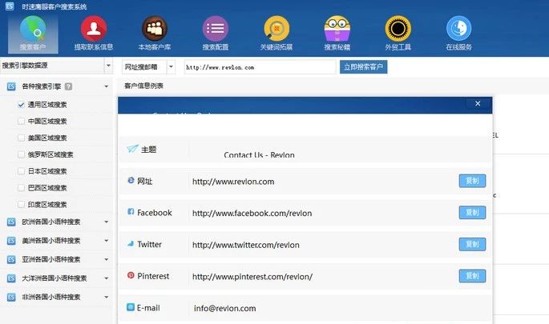Copy the Facebook URL
This screenshot has height=324, width=549.
[x=472, y=212]
